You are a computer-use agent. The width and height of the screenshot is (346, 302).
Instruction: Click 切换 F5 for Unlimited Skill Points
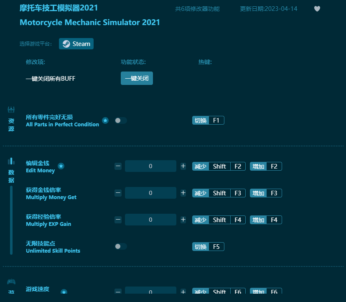[208, 246]
